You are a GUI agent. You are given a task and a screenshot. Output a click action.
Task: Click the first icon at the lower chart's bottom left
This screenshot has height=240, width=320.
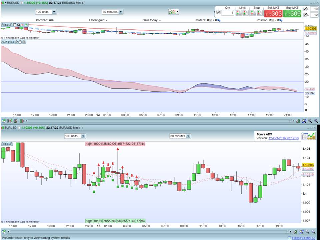tap(4, 232)
